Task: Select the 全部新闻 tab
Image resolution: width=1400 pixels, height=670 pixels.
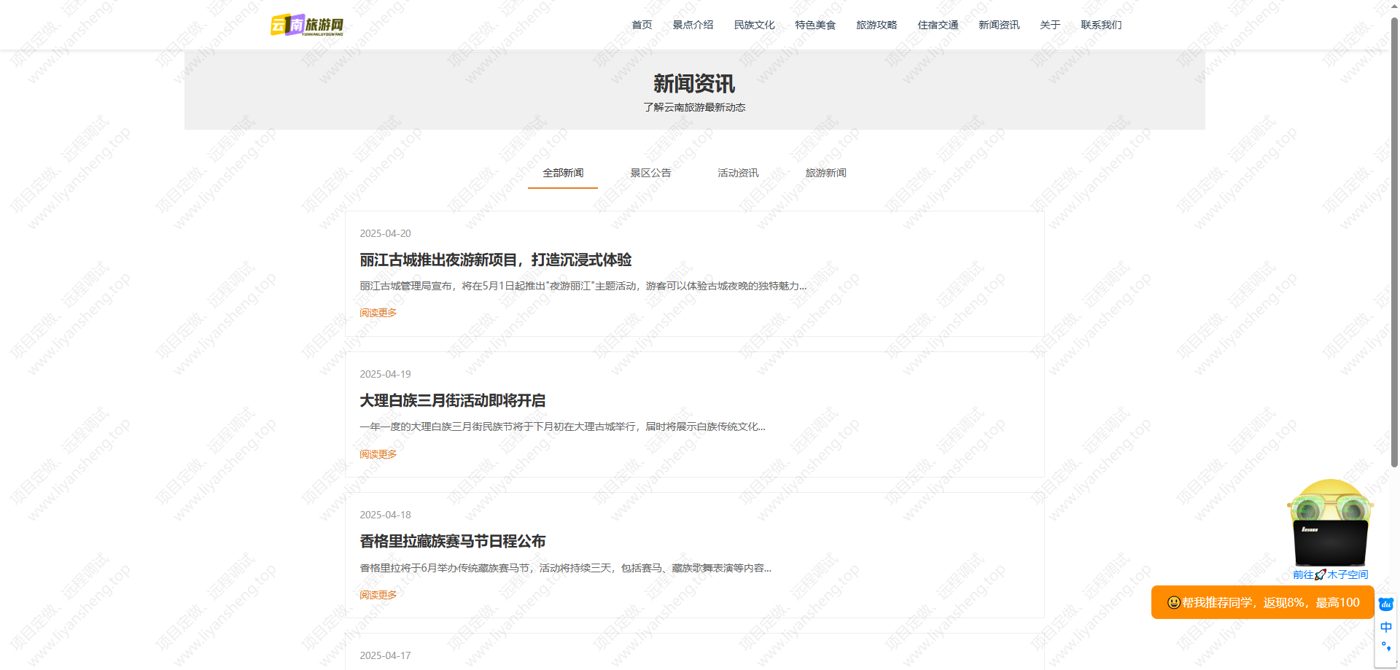Action: (563, 173)
